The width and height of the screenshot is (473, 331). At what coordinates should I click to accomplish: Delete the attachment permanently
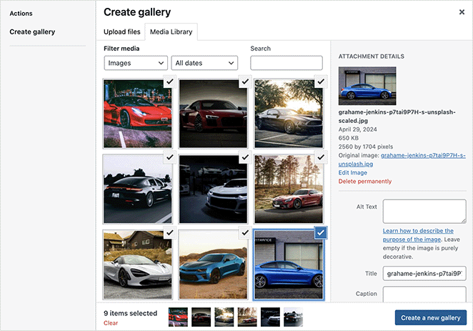pos(364,182)
